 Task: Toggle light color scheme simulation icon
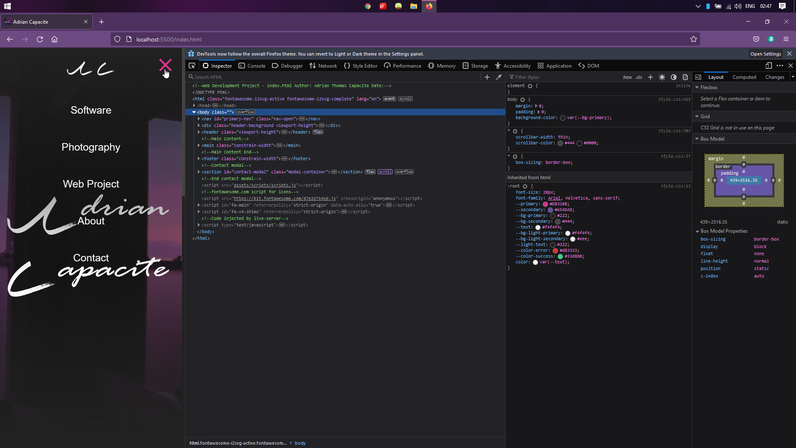[662, 77]
